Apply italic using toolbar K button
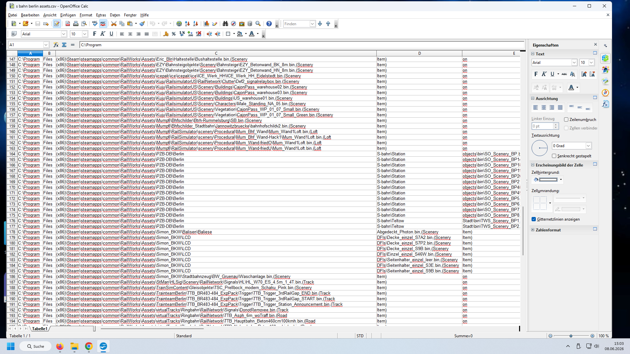 tap(103, 34)
